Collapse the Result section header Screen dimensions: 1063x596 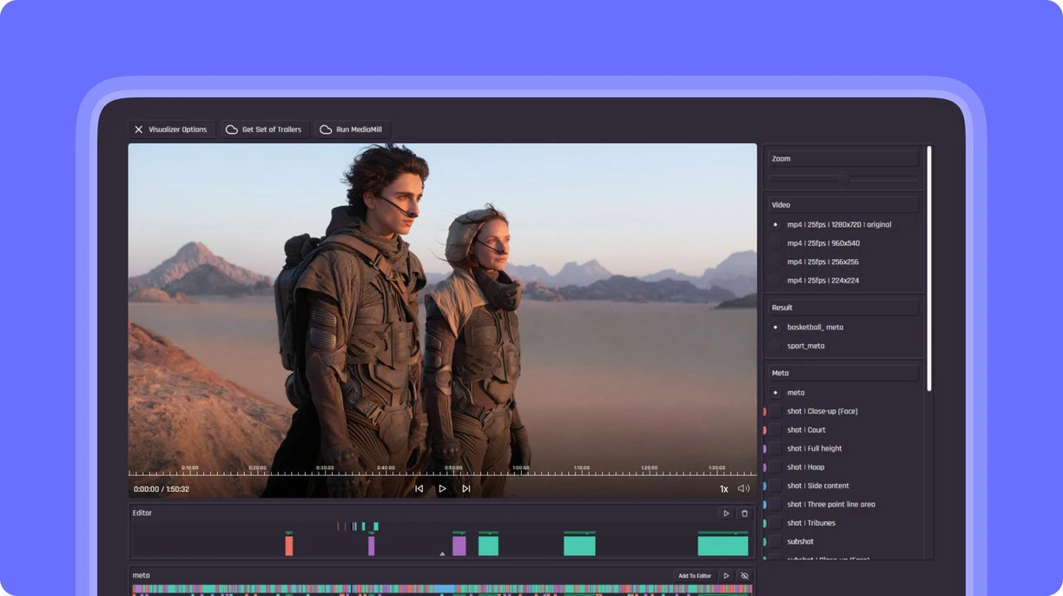coord(842,307)
